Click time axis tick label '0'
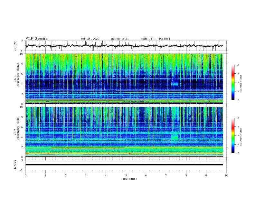This screenshot has width=255, height=197. point(25,175)
